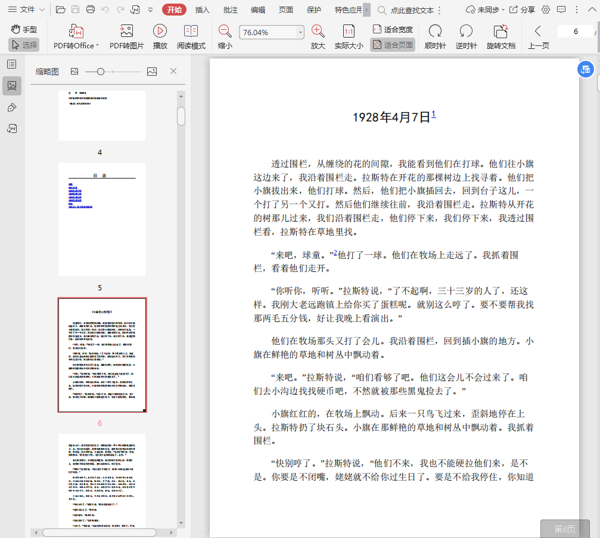Click the open folder icon
The height and width of the screenshot is (538, 600).
60,10
